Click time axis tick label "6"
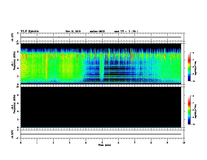 click(119, 143)
